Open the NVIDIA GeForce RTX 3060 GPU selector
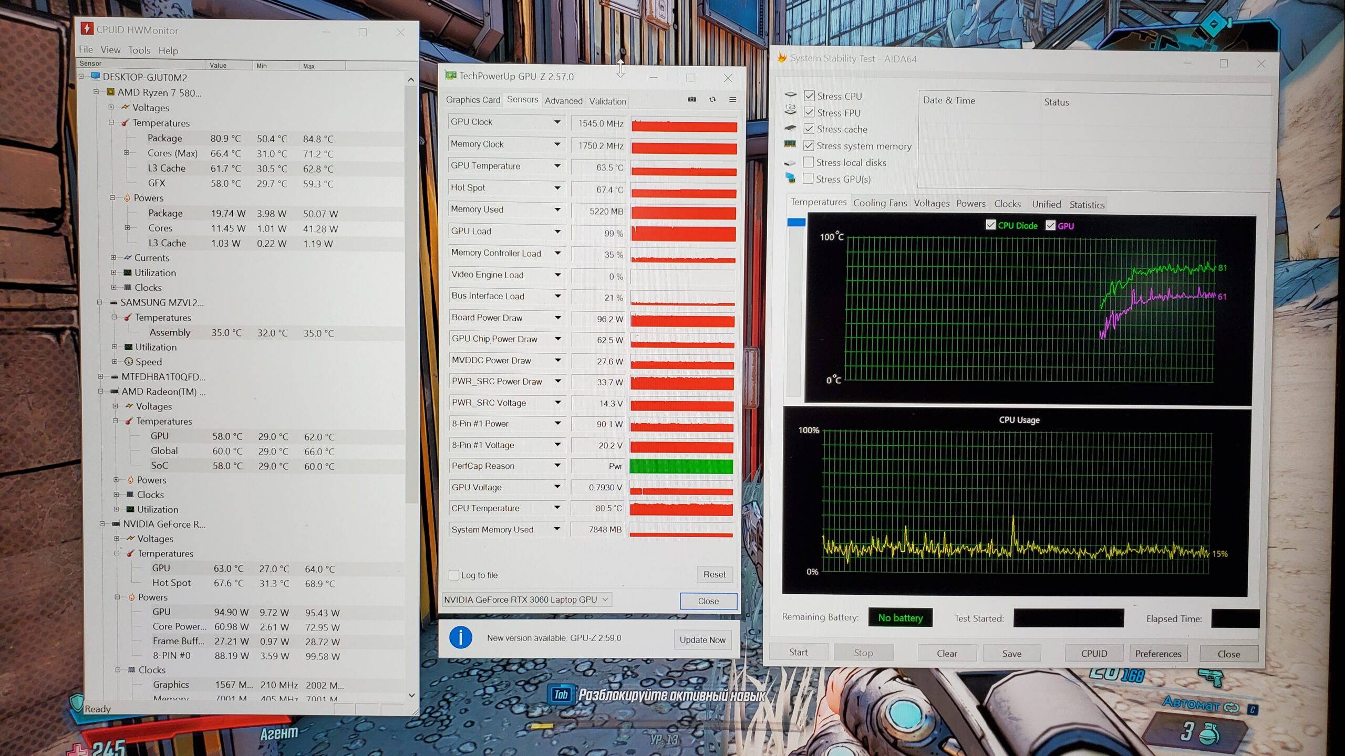The width and height of the screenshot is (1345, 756). tap(526, 600)
